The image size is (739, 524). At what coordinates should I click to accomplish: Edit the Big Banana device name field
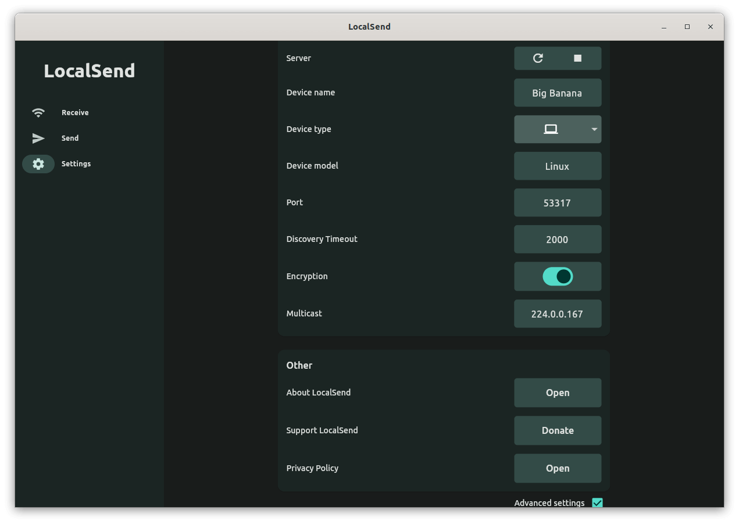coord(557,92)
